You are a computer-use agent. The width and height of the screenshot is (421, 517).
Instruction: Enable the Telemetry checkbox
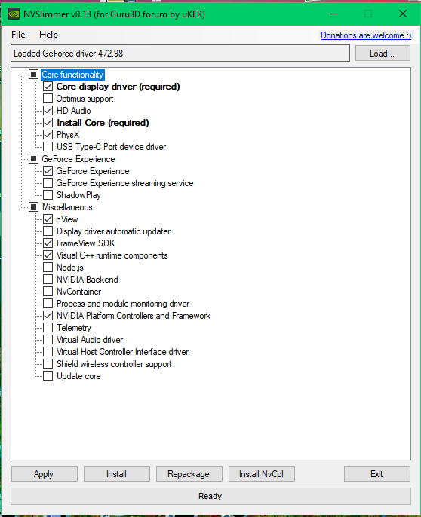point(48,328)
